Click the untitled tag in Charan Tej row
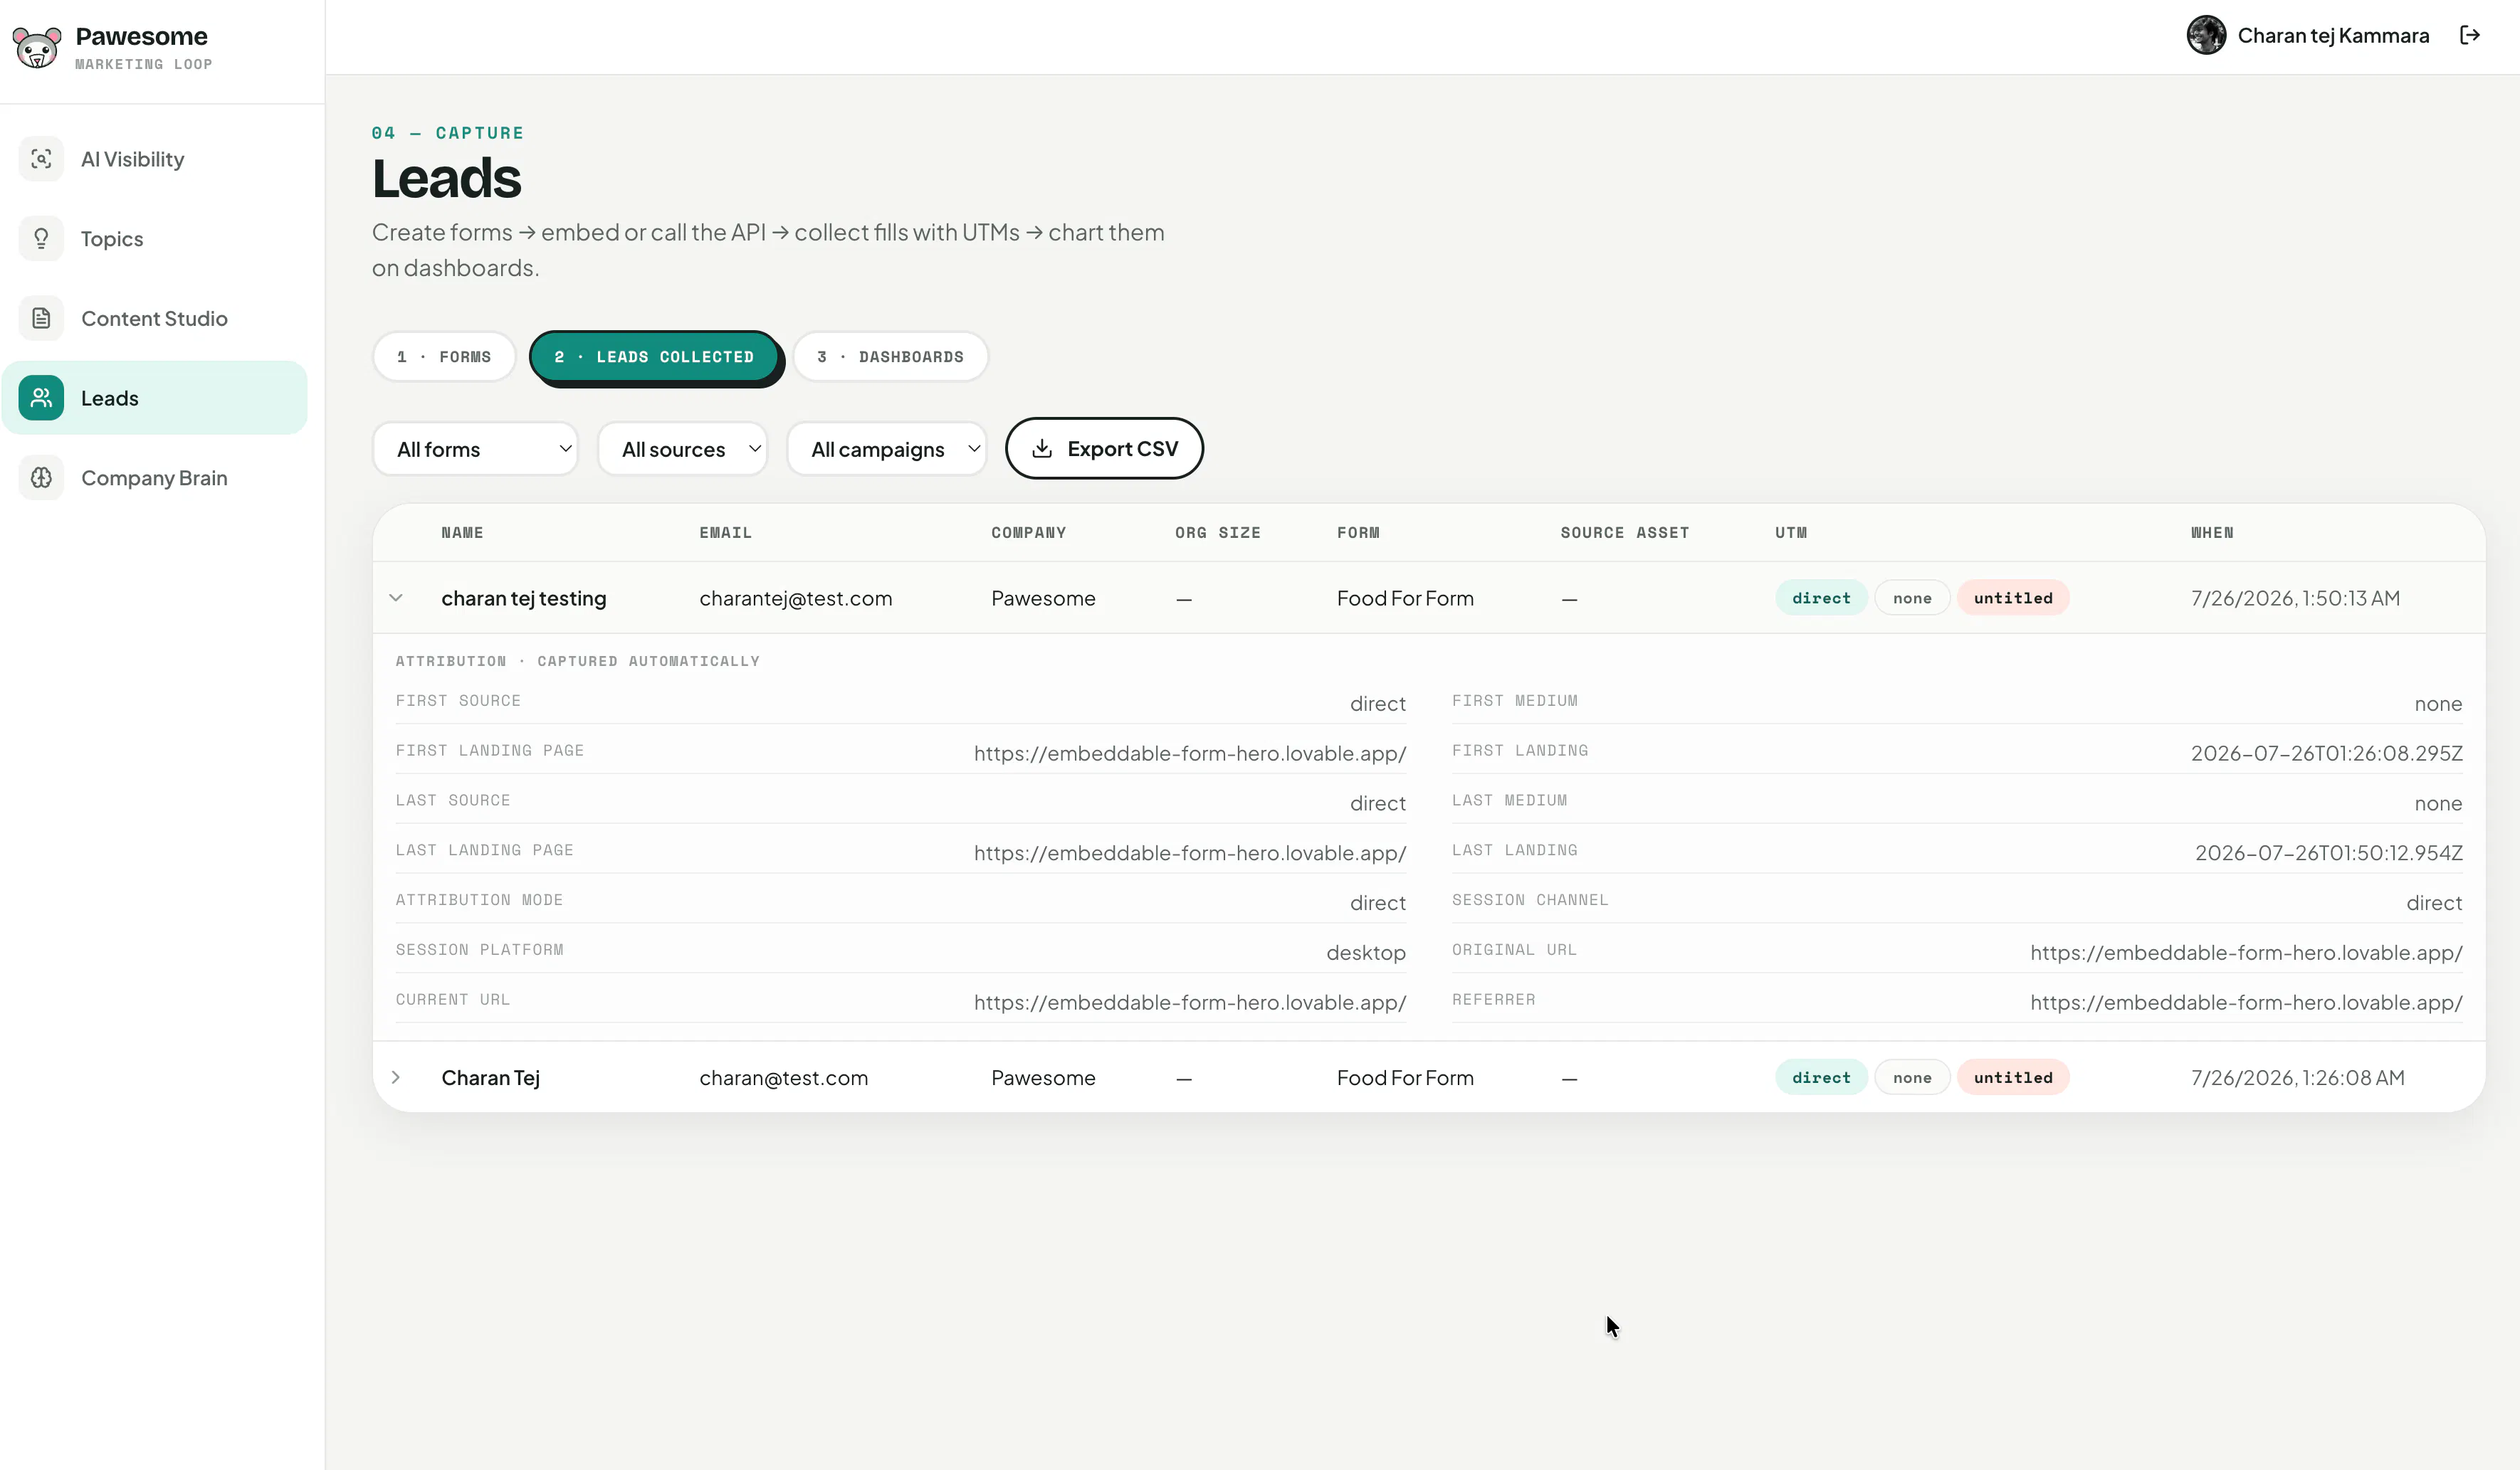This screenshot has height=1470, width=2520. tap(2012, 1077)
